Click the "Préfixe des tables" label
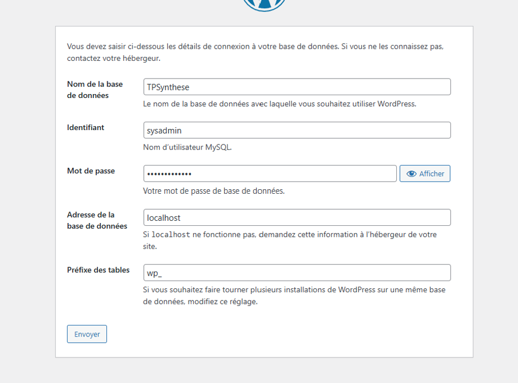 click(98, 270)
